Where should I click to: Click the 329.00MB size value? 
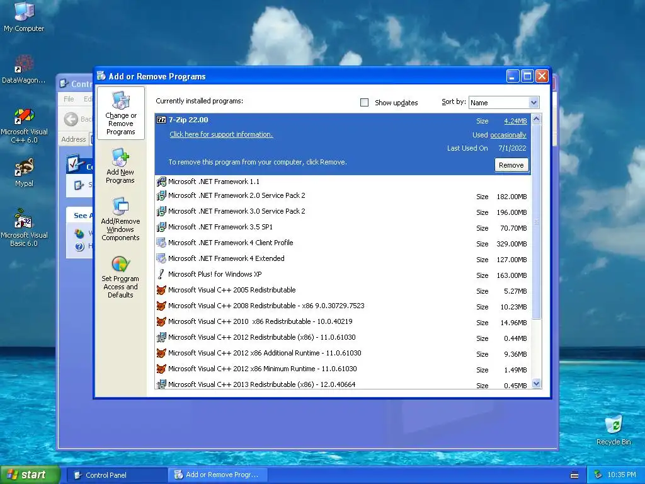tap(511, 244)
